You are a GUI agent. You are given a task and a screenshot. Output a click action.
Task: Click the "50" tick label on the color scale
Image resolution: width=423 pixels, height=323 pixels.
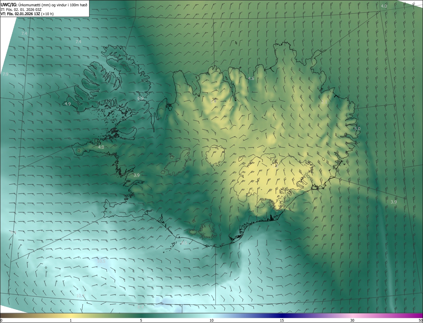point(420,320)
